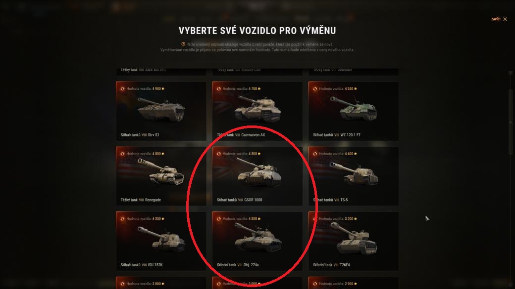
Task: Click the gold coin icon beside 4 900 value
Action: click(163, 89)
